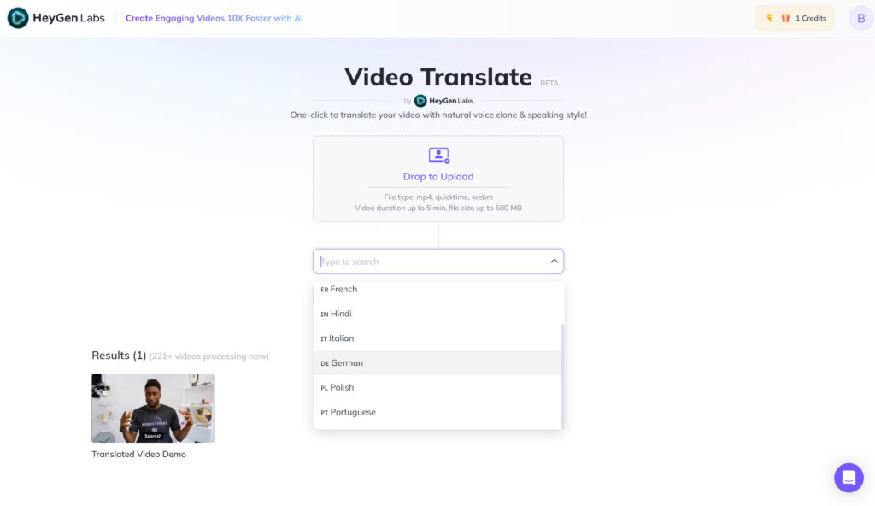Viewport: 875px width, 506px height.
Task: Click the 'File type: mp4, quicktime, webm' text
Action: tap(438, 197)
